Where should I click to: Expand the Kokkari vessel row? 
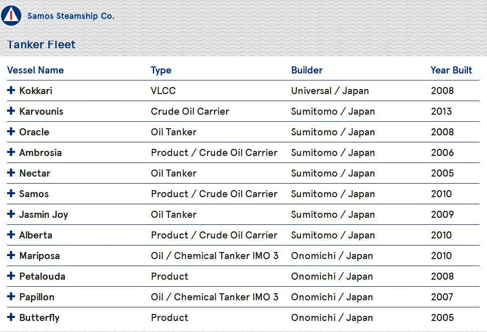11,90
